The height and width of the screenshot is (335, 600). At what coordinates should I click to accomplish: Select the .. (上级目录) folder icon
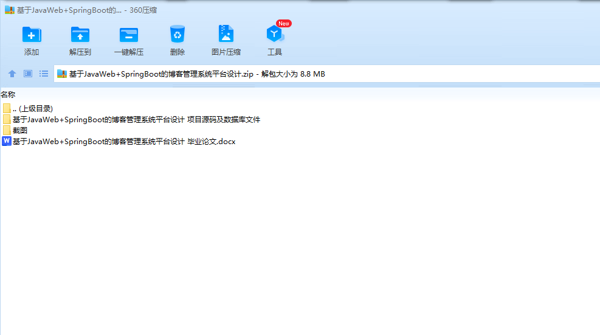point(7,108)
